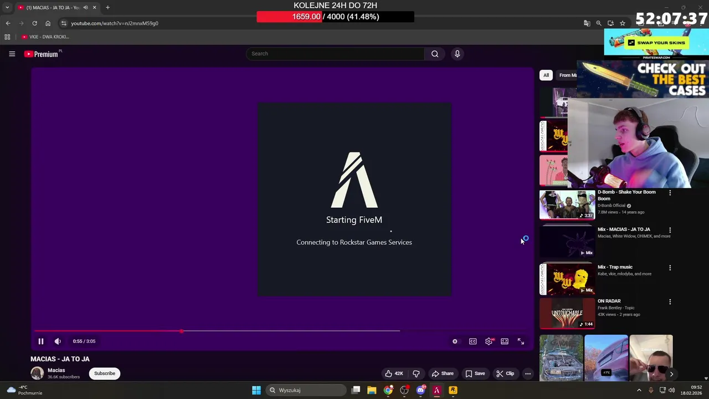Open the browser home page button
This screenshot has height=399, width=709.
[x=48, y=23]
